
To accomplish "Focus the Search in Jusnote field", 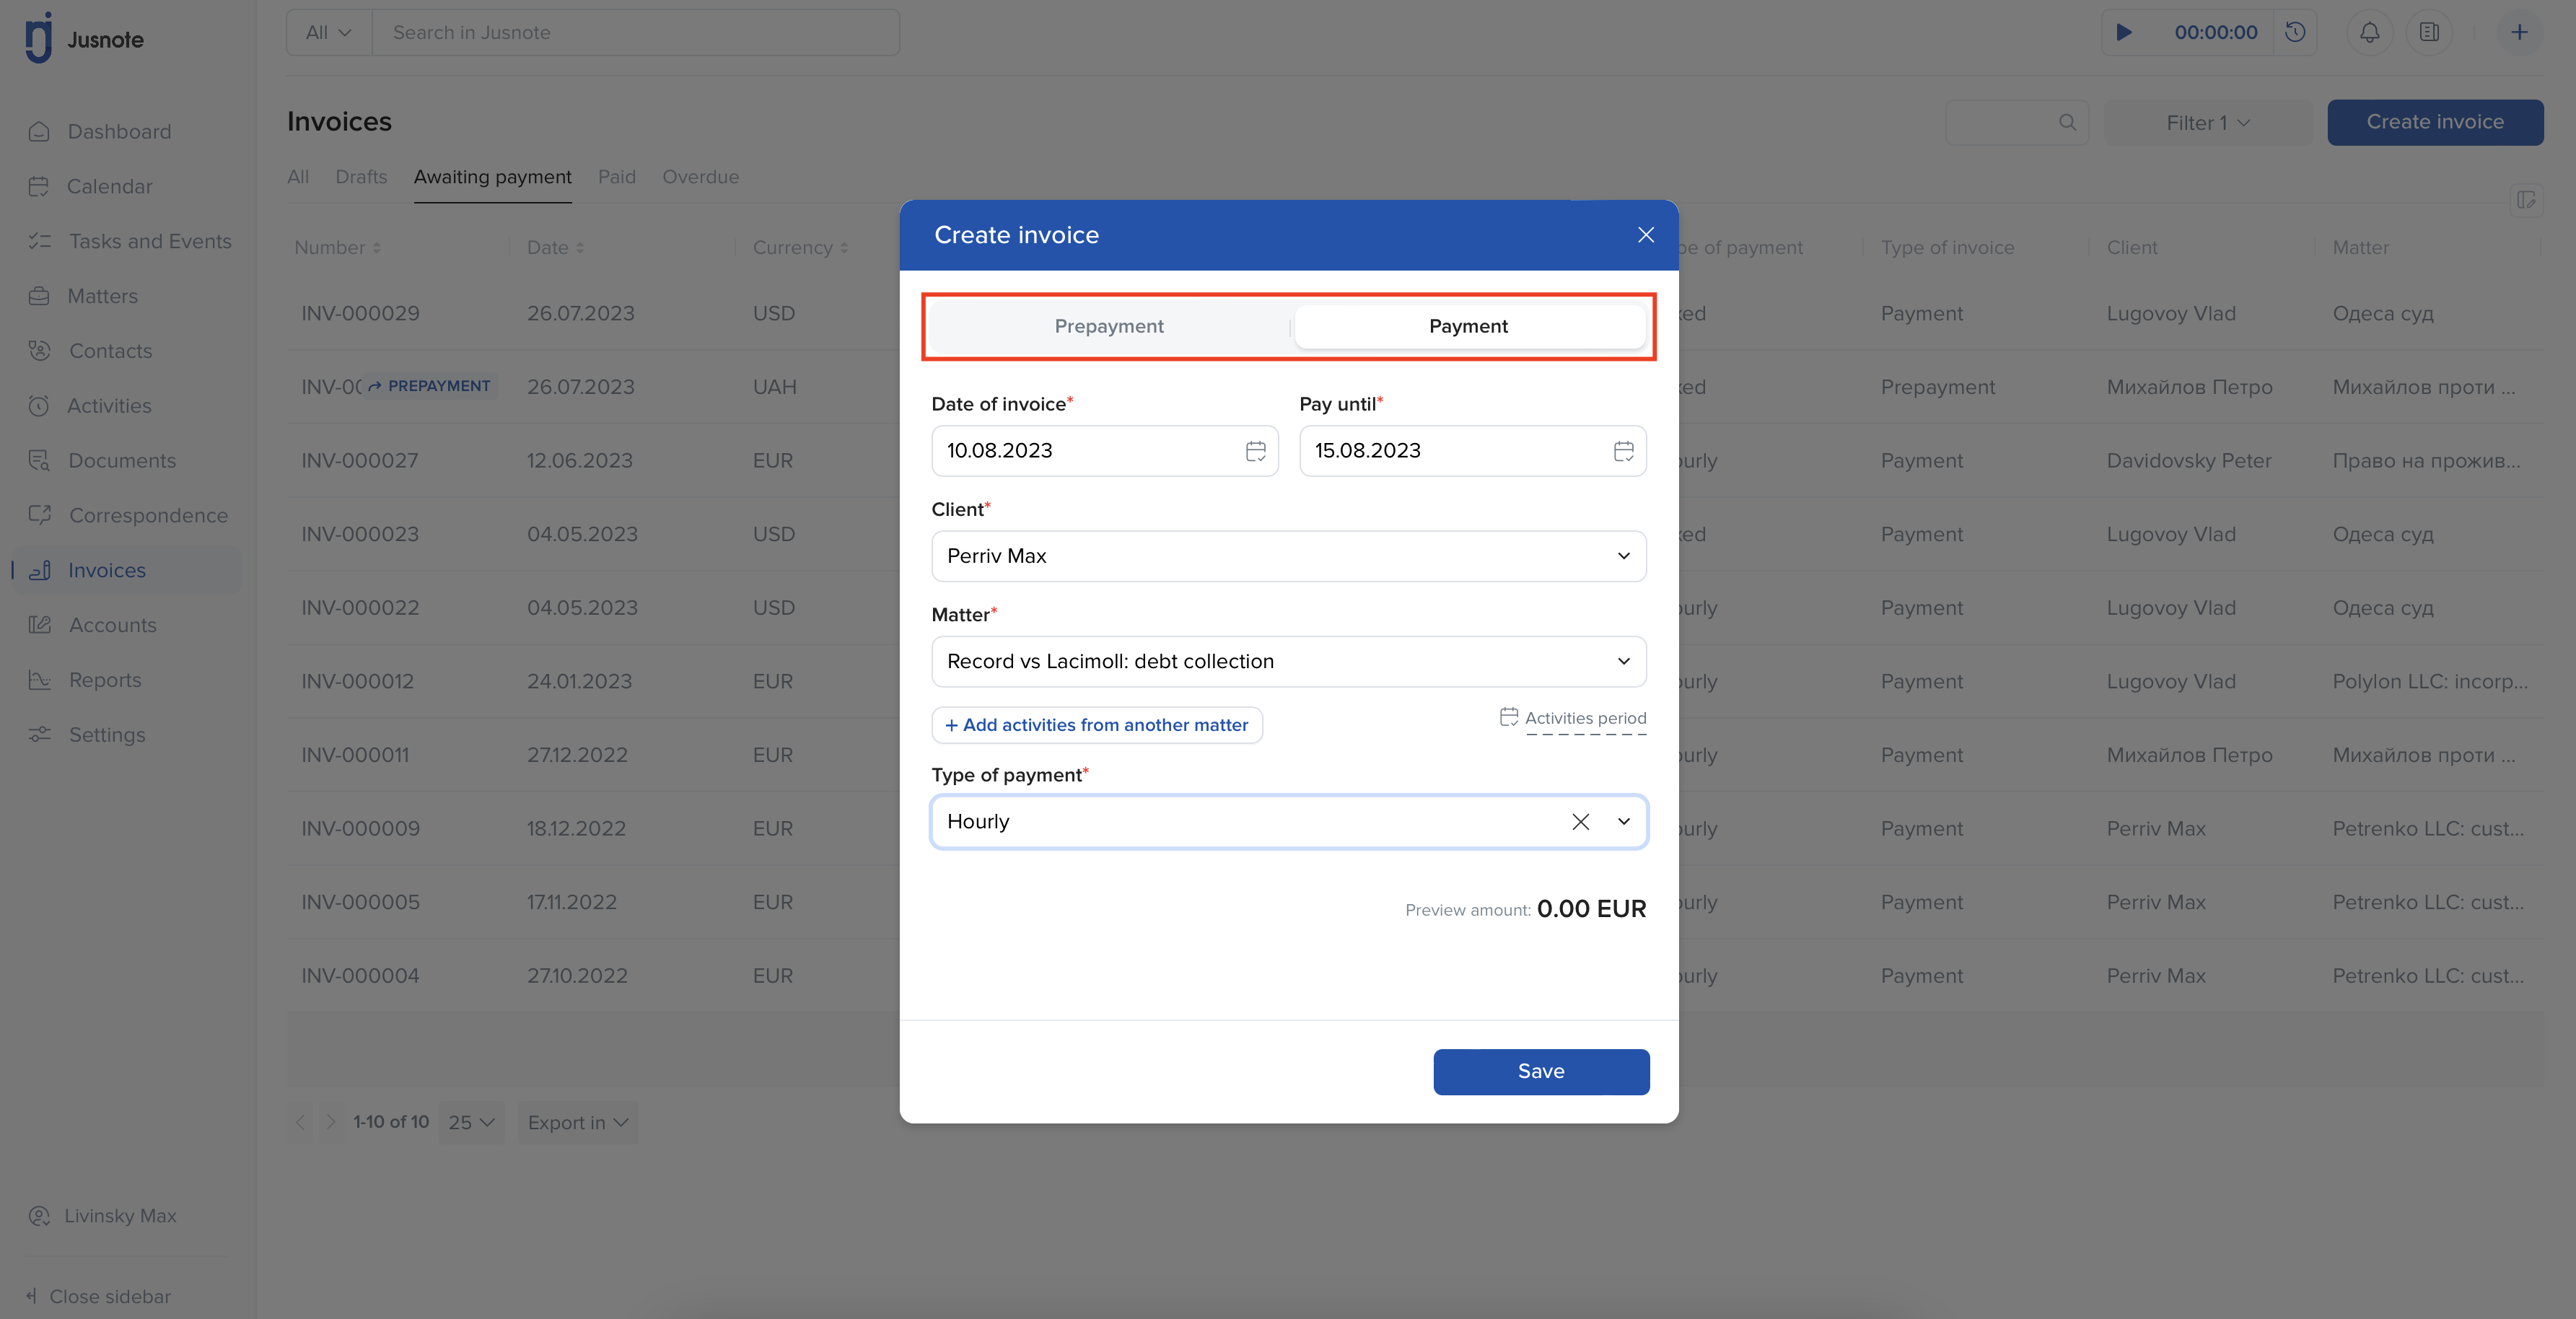I will point(636,32).
